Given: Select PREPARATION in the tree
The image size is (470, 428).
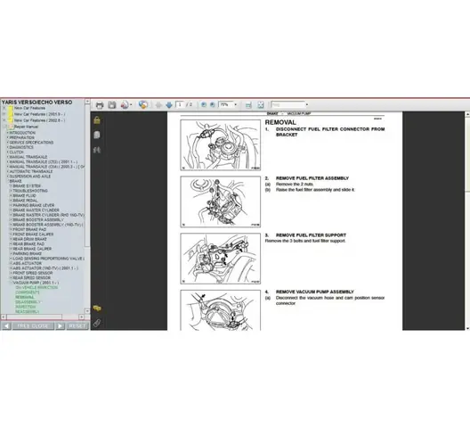Looking at the screenshot, I should coord(21,137).
